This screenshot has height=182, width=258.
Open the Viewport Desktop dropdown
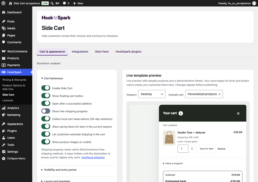pos(152,94)
